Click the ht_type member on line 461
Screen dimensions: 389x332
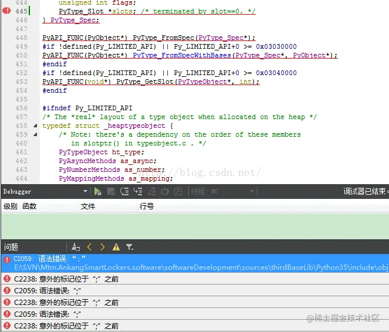tap(126, 152)
